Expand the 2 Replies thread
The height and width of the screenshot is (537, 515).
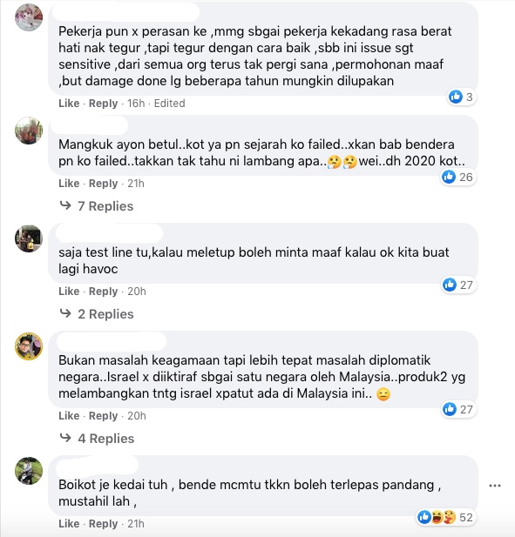[97, 314]
